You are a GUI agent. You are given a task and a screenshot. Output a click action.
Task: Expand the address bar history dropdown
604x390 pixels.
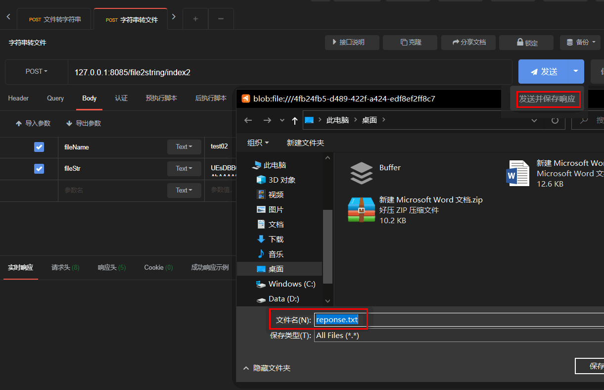[x=534, y=120]
